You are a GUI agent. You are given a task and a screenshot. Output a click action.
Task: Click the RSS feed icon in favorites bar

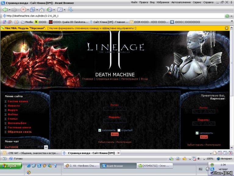(x=16, y=22)
